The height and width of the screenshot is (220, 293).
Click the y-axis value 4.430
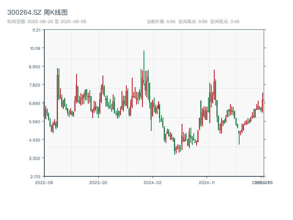[x=34, y=140]
